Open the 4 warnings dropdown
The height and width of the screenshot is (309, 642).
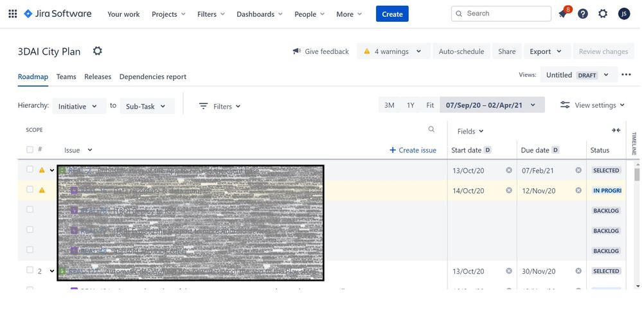pyautogui.click(x=393, y=51)
